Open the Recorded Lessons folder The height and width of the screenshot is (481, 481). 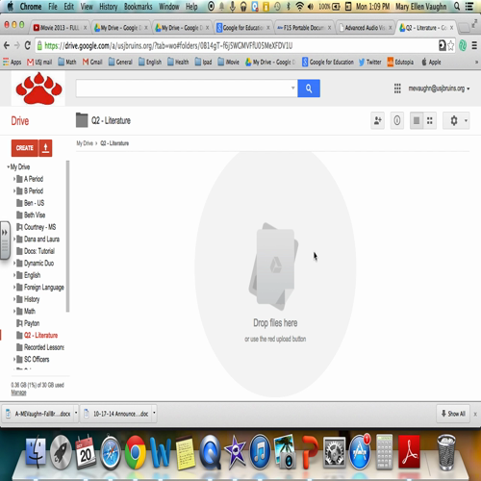coord(40,347)
